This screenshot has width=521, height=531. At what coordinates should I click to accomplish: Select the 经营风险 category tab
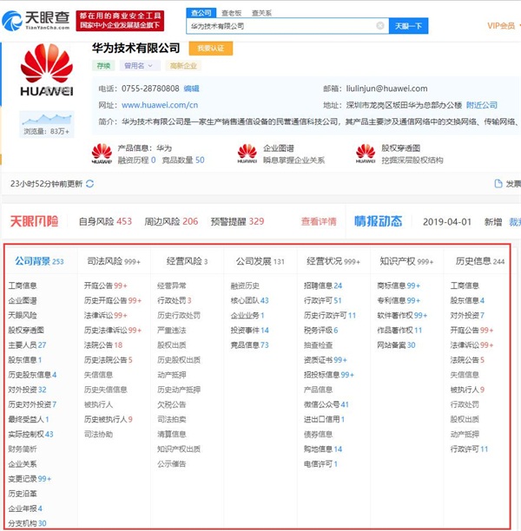pos(187,261)
